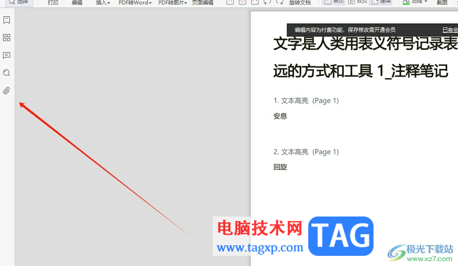Screen dimensions: 458x266
Task: Open the comments panel in the sidebar
Action: point(7,55)
